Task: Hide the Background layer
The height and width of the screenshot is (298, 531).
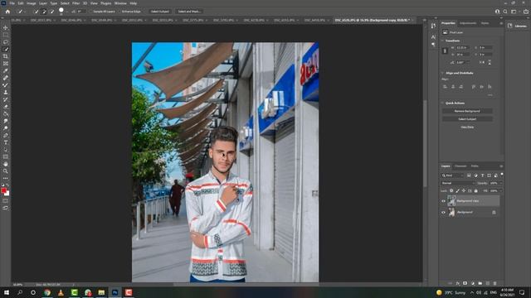Action: pyautogui.click(x=443, y=213)
